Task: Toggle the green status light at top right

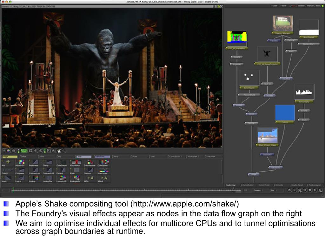Action: (x=322, y=6)
